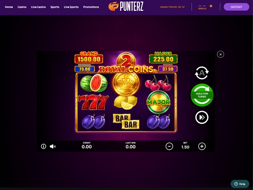Decrease bet with the minus button
This screenshot has width=253, height=190.
point(169,146)
